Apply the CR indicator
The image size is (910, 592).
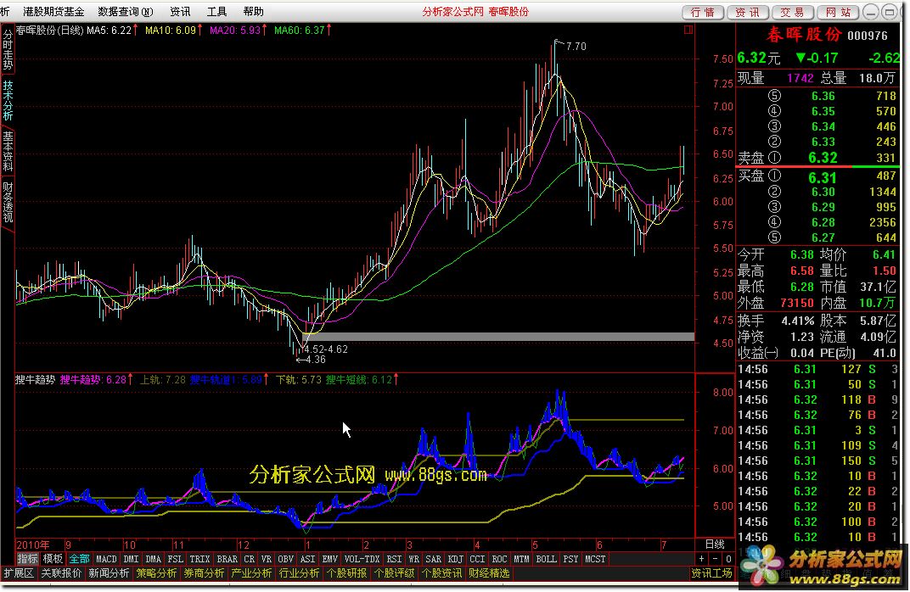coord(249,559)
